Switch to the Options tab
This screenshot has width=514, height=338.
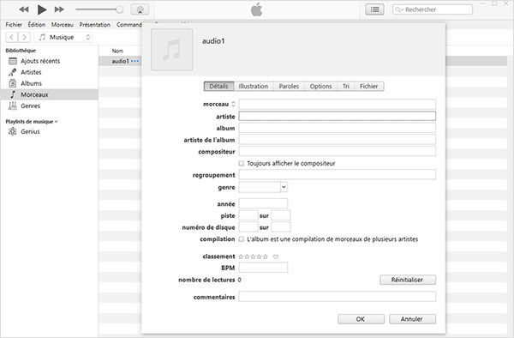pos(321,87)
